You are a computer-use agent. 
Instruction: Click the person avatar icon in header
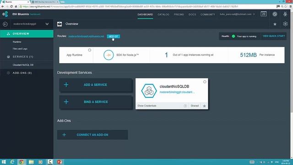pos(285,14)
